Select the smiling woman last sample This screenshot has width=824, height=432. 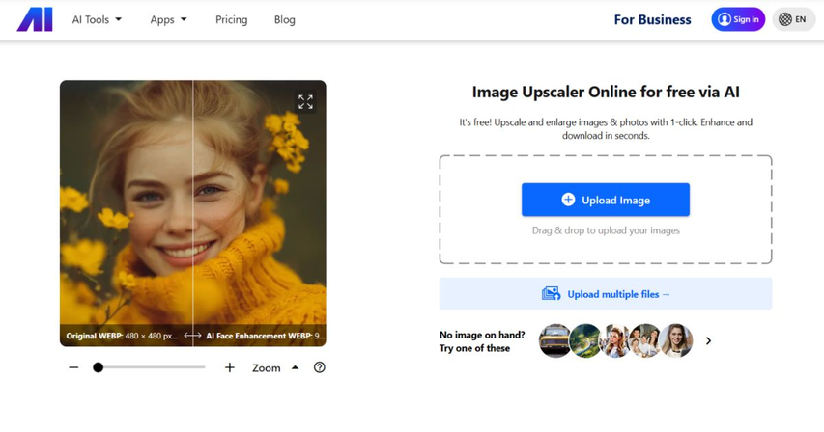(676, 340)
